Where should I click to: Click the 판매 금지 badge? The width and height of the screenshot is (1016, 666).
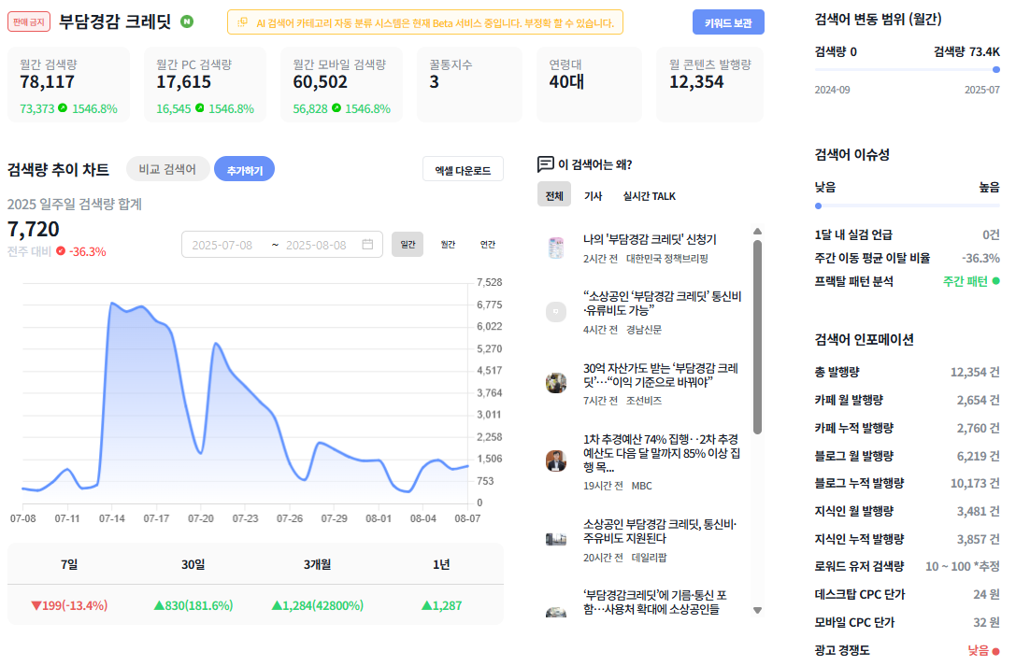29,21
